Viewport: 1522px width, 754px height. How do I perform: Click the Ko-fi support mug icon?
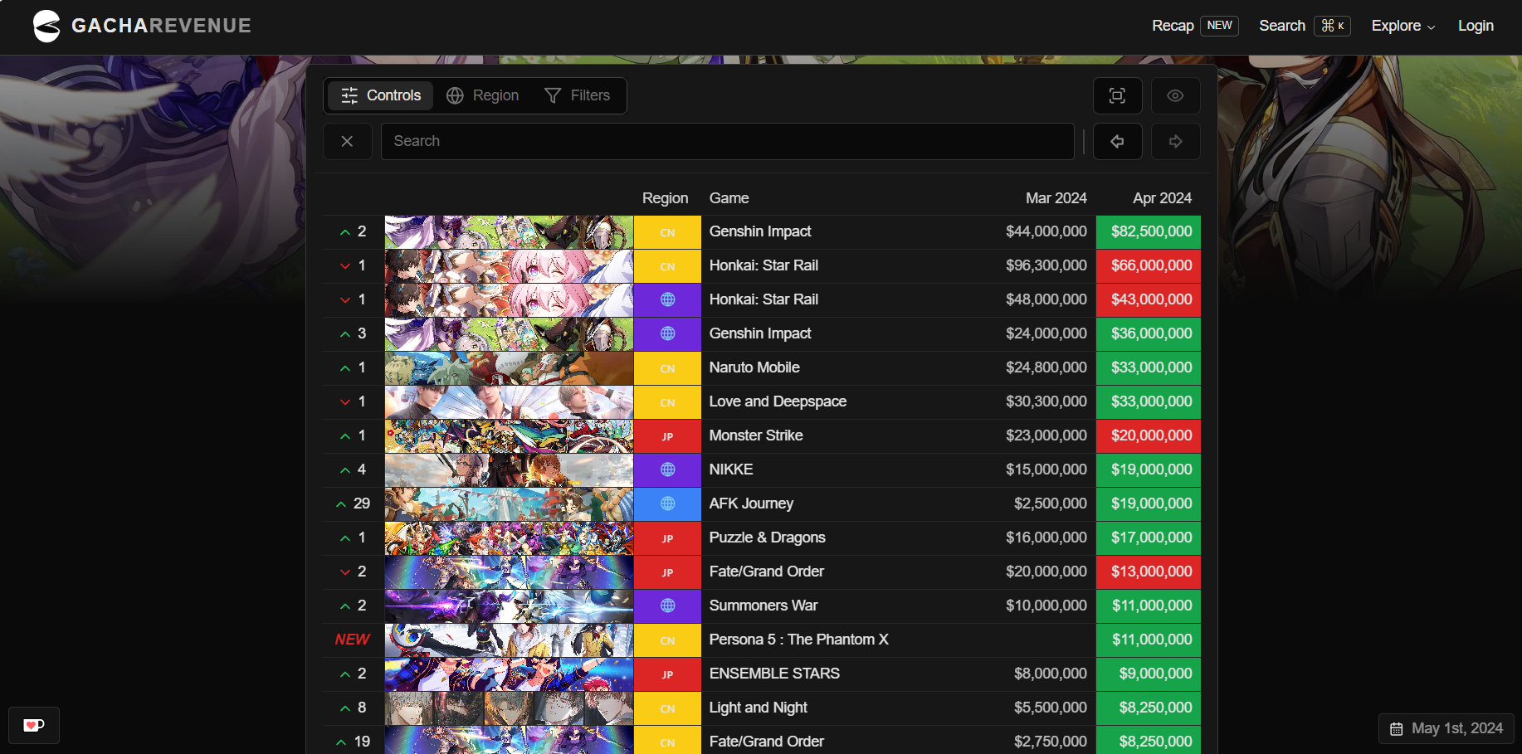[33, 725]
